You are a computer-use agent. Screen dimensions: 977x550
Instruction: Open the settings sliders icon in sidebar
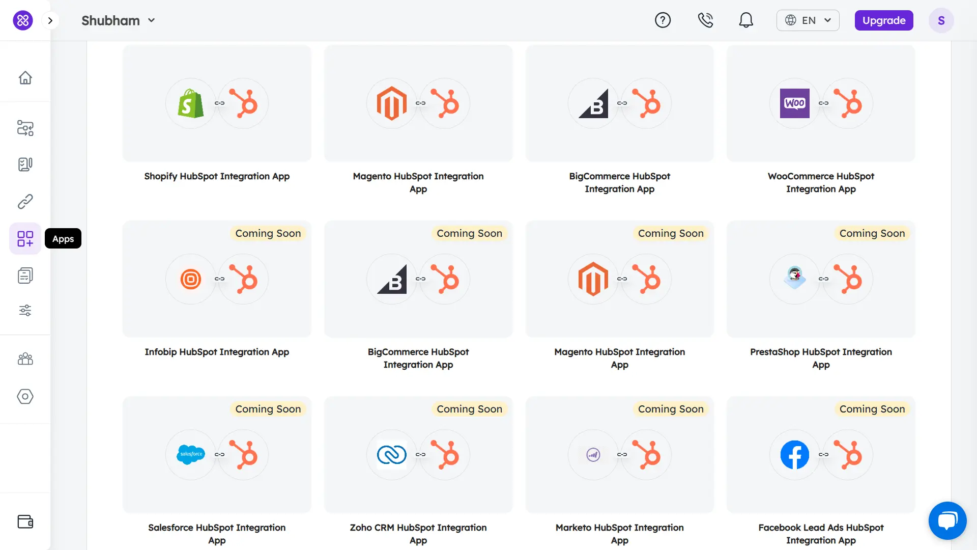25,311
